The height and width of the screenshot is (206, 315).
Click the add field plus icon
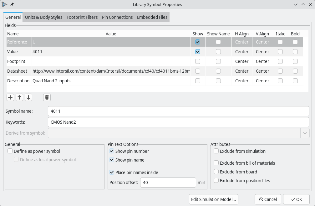coord(10,97)
